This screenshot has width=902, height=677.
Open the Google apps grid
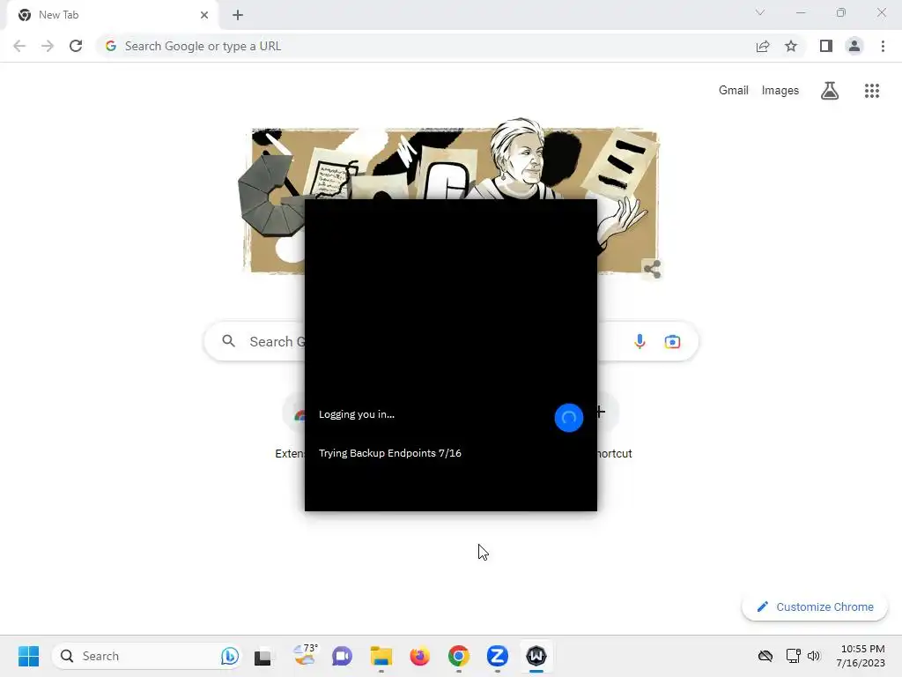point(872,91)
